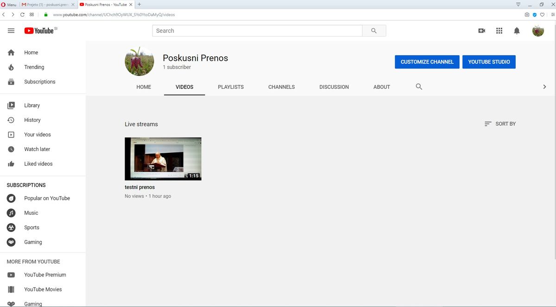The height and width of the screenshot is (307, 556).
Task: Open the YouTube apps grid
Action: [499, 31]
